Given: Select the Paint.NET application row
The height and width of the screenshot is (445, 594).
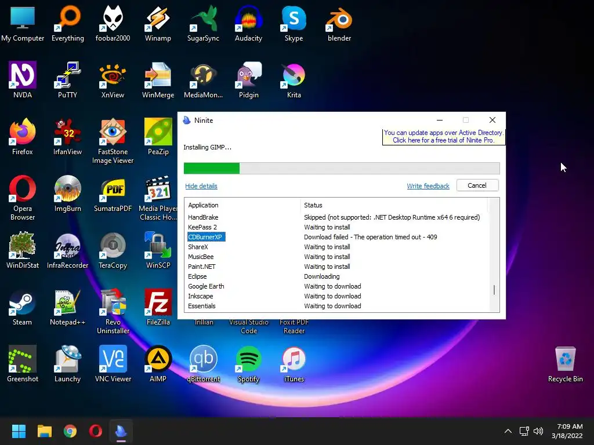Looking at the screenshot, I should (x=338, y=267).
